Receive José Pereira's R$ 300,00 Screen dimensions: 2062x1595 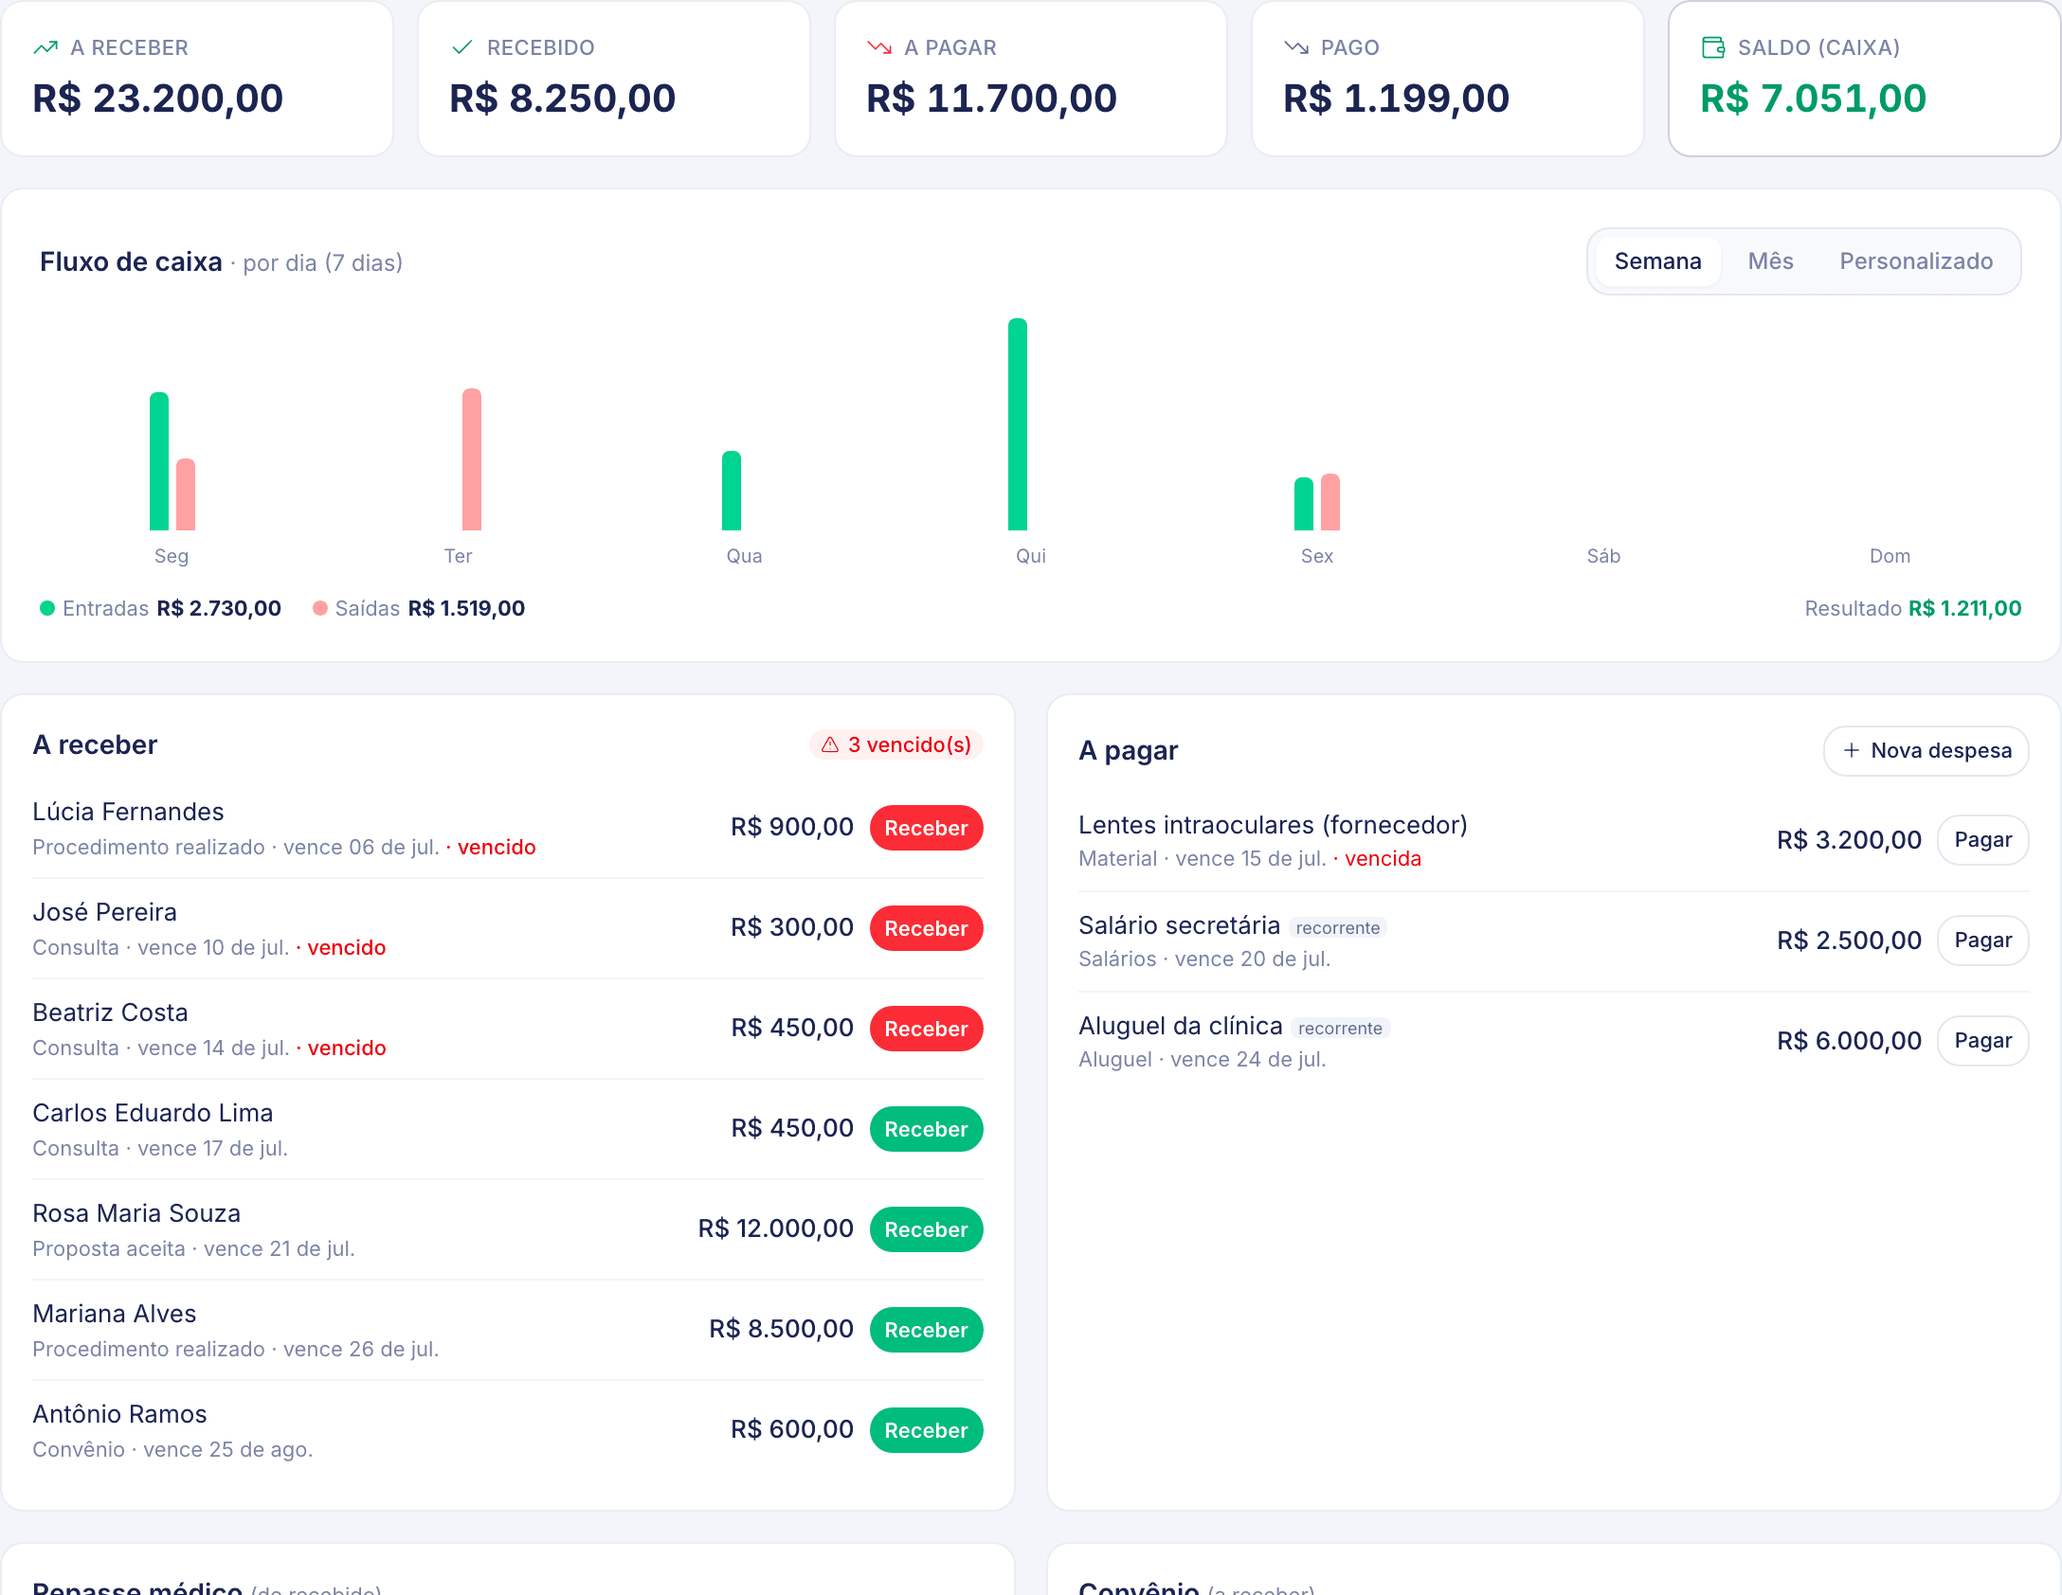(926, 928)
